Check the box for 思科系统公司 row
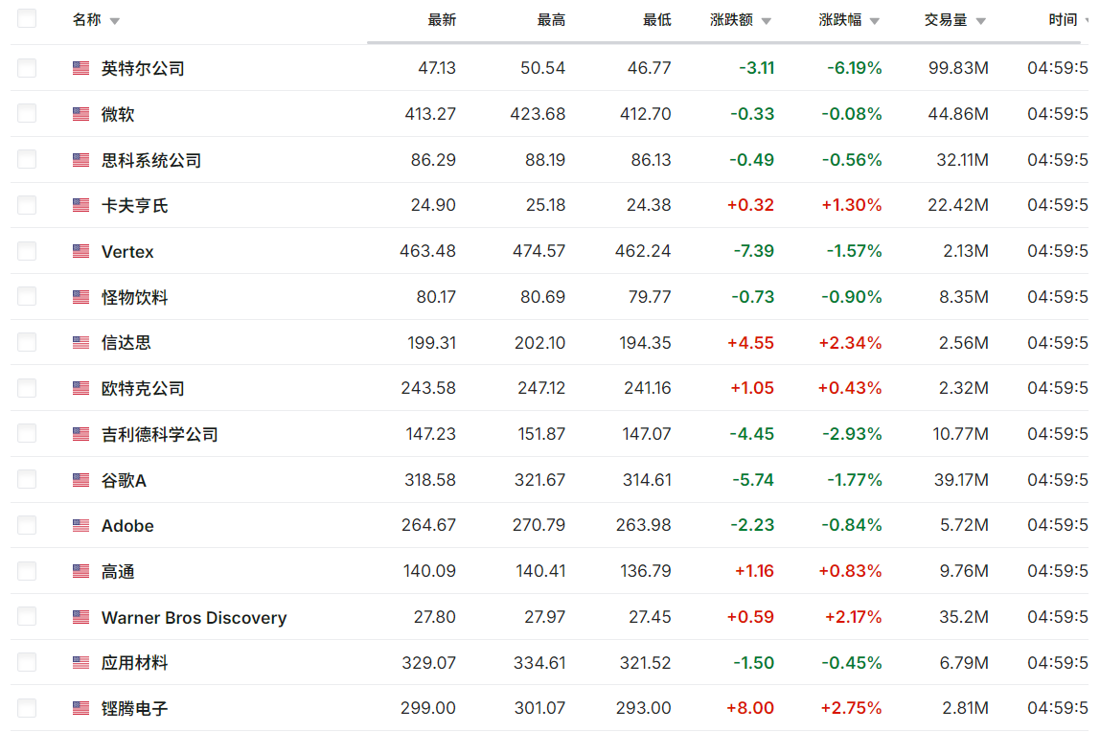 (27, 159)
